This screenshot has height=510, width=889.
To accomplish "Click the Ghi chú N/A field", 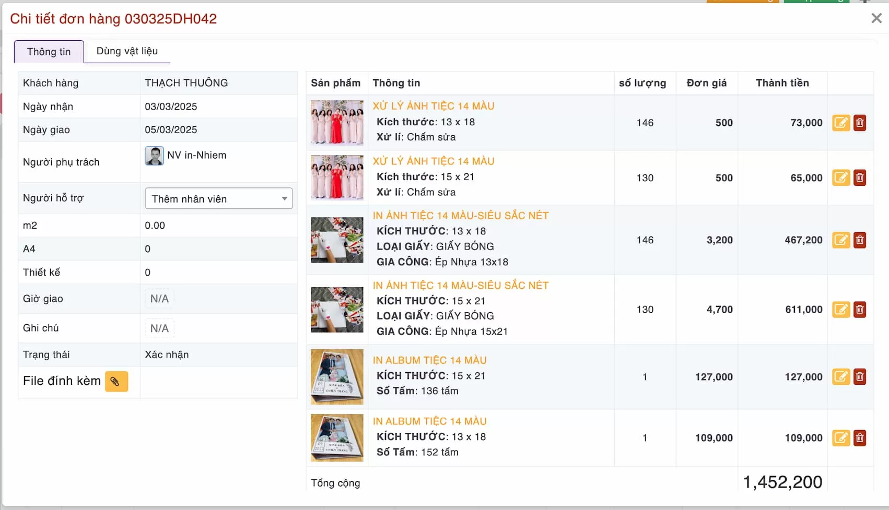I will pos(159,328).
